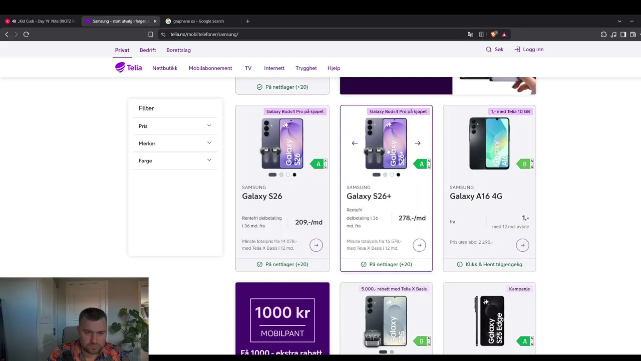641x361 pixels.
Task: Expand the Pris filter
Action: point(175,126)
